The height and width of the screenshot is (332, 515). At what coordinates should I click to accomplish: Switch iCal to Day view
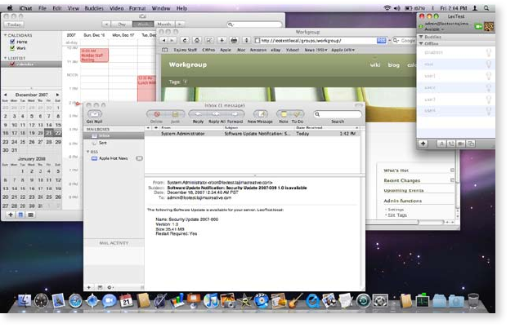[123, 24]
